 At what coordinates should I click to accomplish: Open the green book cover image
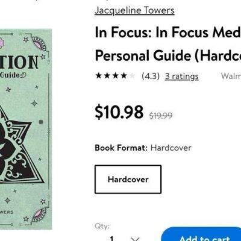[x=26, y=130]
